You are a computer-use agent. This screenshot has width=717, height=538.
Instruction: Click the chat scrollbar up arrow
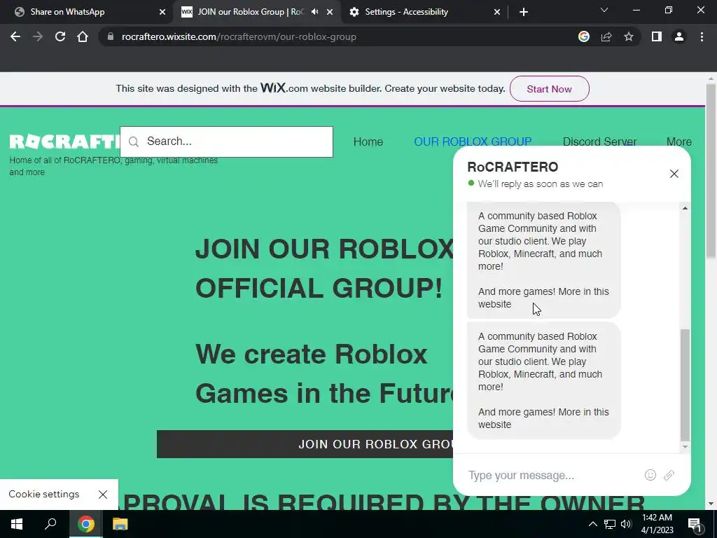click(685, 208)
